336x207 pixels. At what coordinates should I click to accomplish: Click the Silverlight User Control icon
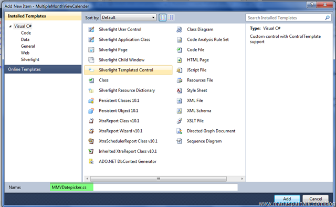point(91,29)
